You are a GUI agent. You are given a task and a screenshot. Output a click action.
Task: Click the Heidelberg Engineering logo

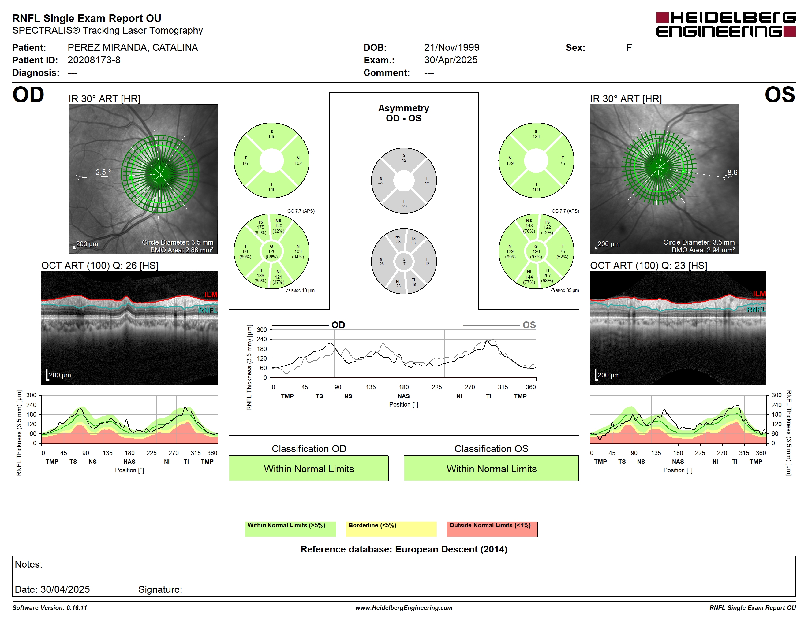click(725, 24)
